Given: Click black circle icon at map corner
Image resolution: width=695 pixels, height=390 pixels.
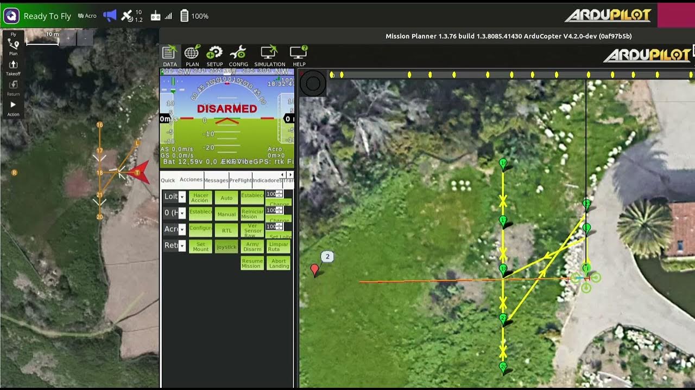Looking at the screenshot, I should (313, 84).
